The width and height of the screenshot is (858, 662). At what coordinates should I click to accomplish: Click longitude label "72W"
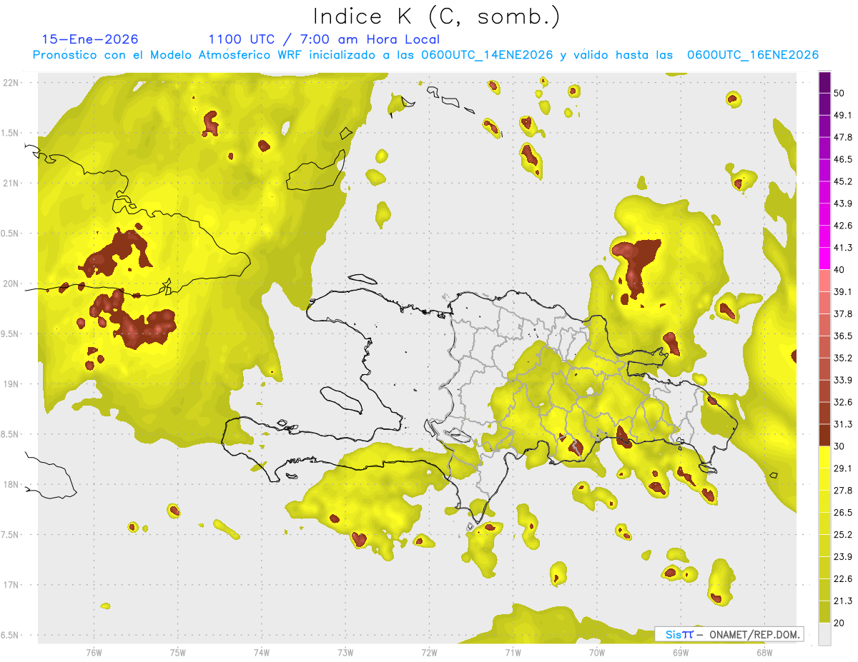[429, 652]
